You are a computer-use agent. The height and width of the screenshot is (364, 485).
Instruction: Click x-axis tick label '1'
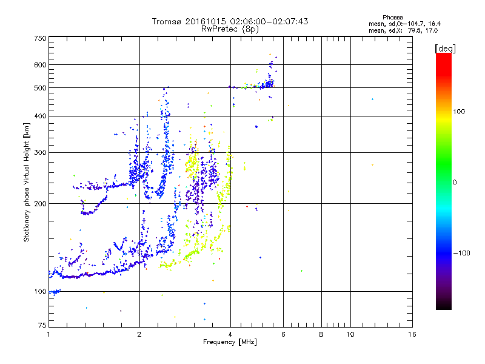(x=48, y=334)
